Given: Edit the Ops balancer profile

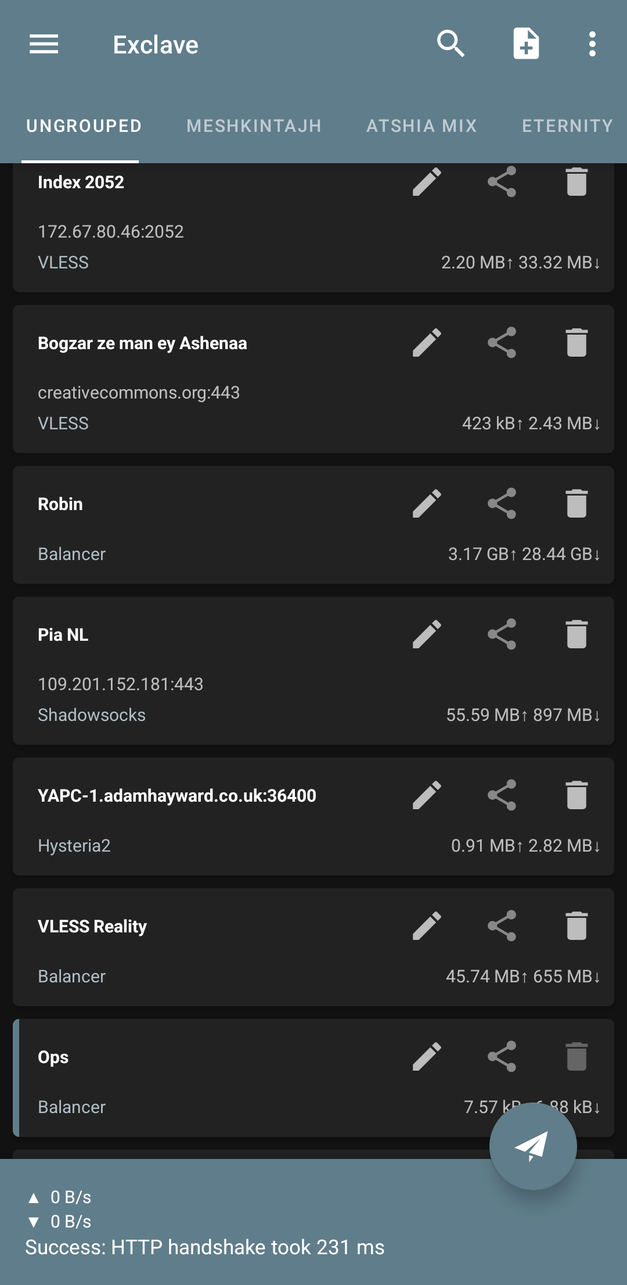Looking at the screenshot, I should (x=427, y=1057).
